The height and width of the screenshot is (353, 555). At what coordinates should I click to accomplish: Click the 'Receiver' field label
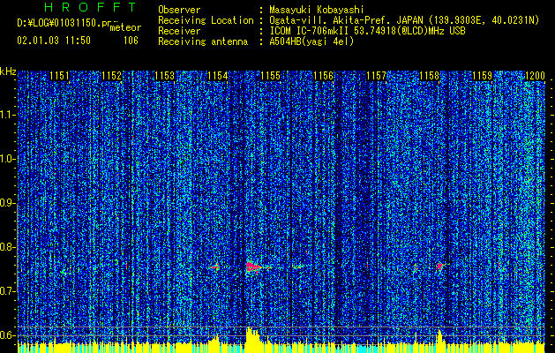179,31
